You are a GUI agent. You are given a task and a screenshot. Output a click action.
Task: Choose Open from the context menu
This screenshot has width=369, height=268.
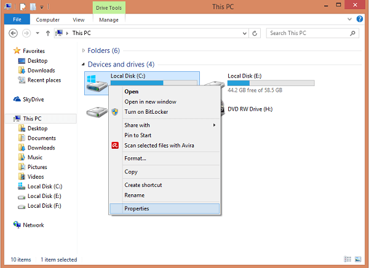click(x=164, y=92)
